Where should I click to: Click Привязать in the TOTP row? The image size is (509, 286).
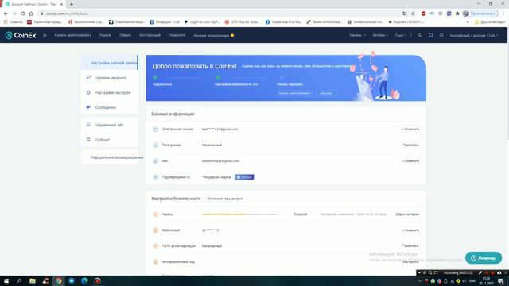[x=410, y=246]
